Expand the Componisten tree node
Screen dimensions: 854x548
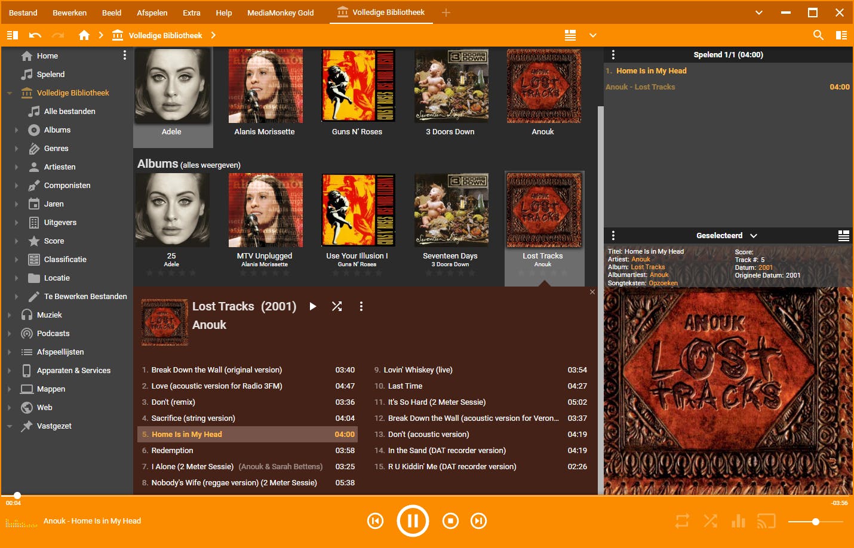pos(16,186)
